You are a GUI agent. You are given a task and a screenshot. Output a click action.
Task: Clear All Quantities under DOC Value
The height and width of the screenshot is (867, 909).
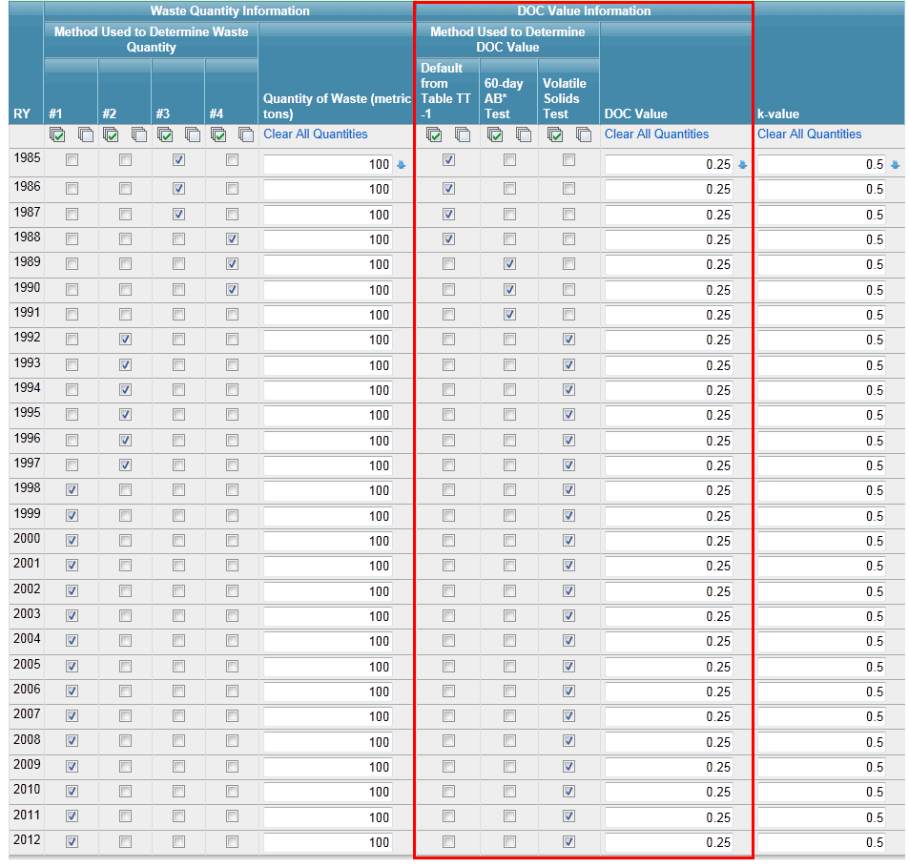click(656, 134)
